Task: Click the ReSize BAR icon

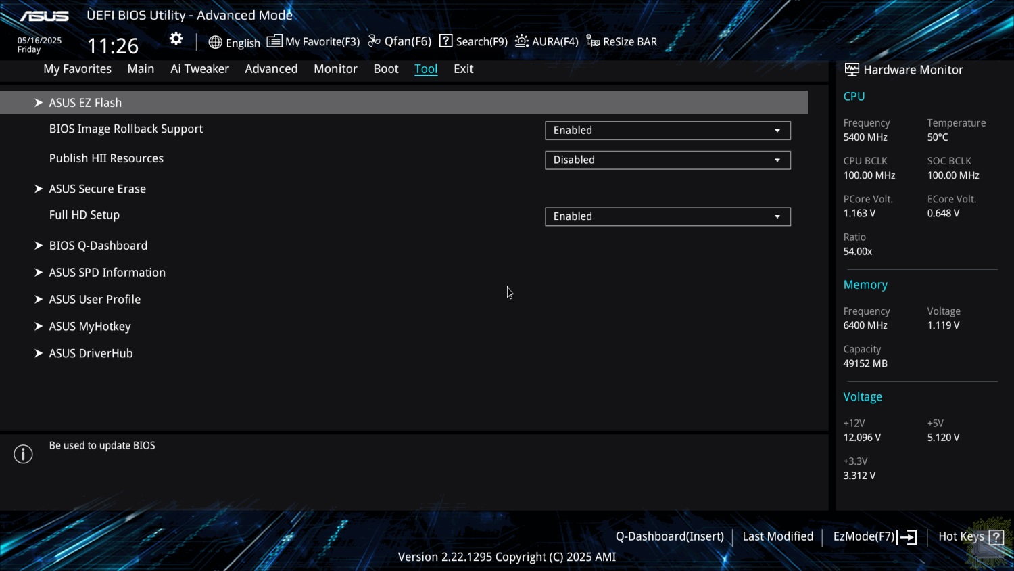Action: tap(593, 41)
